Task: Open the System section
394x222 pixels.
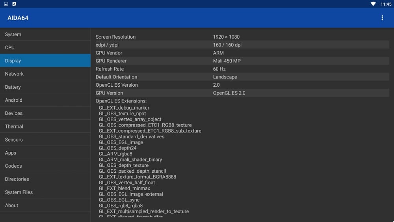Action: pyautogui.click(x=45, y=34)
